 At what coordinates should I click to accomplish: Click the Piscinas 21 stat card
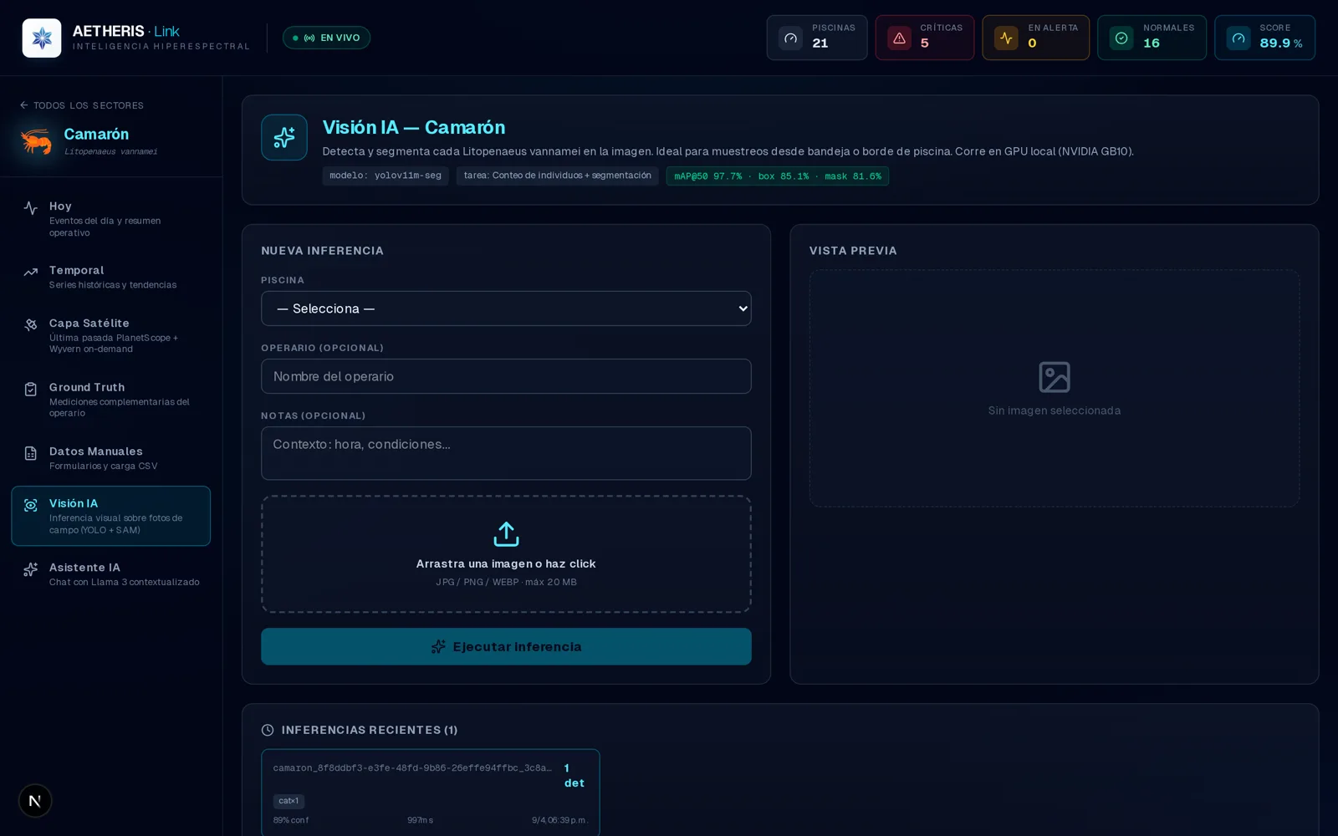tap(817, 38)
